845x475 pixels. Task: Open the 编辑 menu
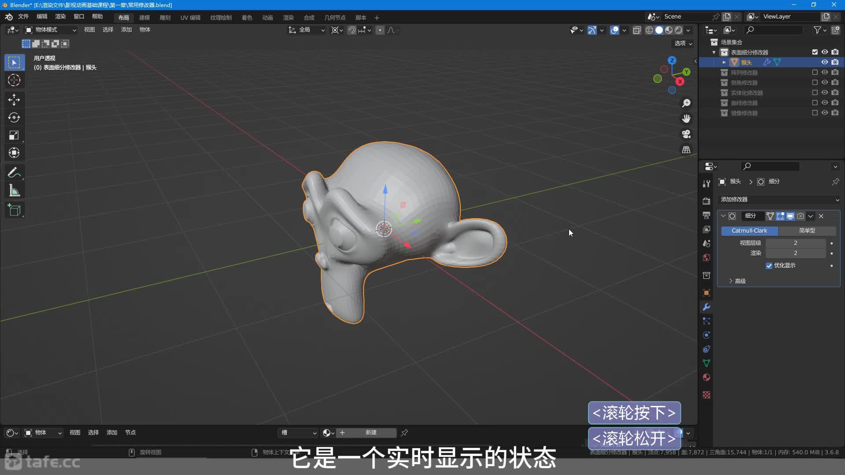pyautogui.click(x=42, y=17)
